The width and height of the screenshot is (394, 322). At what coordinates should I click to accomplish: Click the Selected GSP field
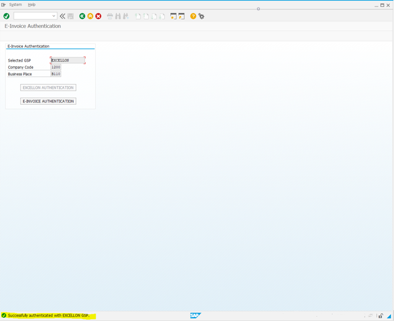pos(67,60)
